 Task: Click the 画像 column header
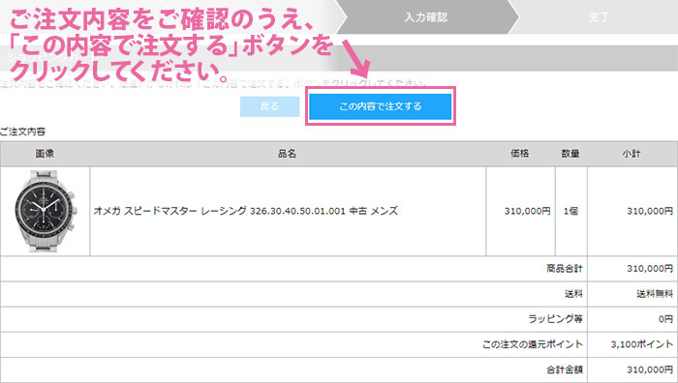point(45,154)
